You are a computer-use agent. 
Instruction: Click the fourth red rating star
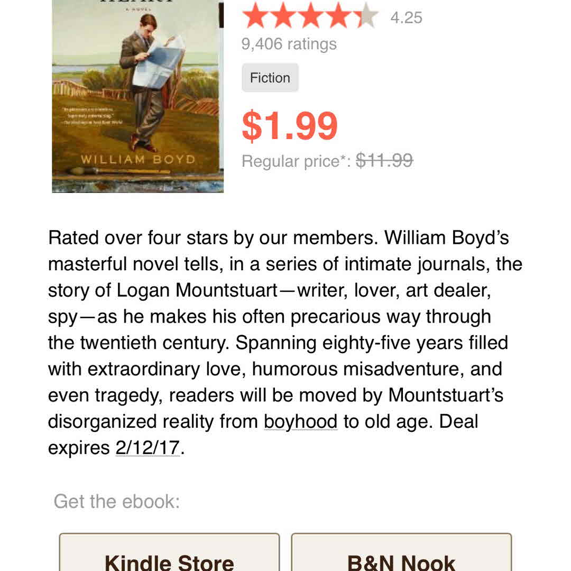click(338, 16)
